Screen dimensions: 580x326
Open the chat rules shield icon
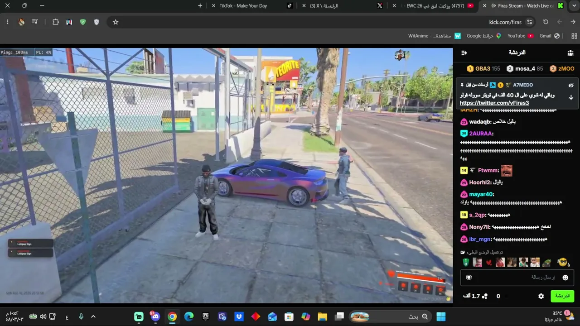coord(469,278)
